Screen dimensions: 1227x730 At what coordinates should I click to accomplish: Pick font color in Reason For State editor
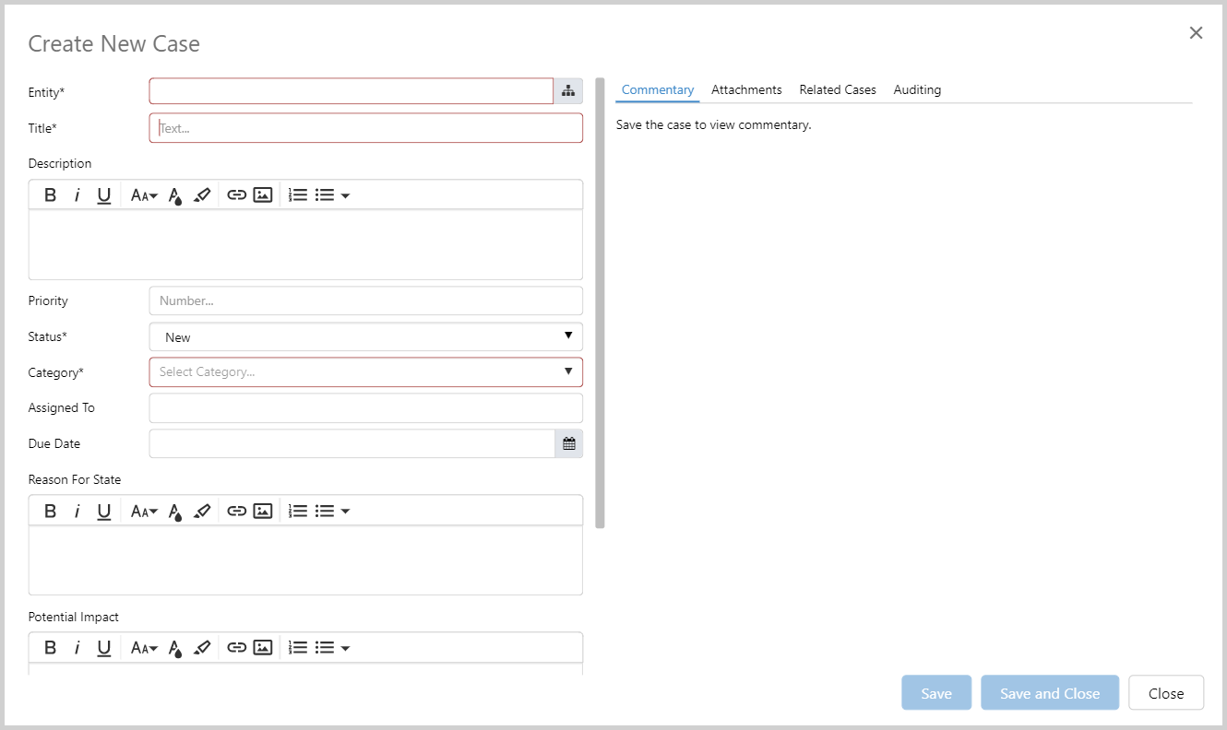pos(175,511)
